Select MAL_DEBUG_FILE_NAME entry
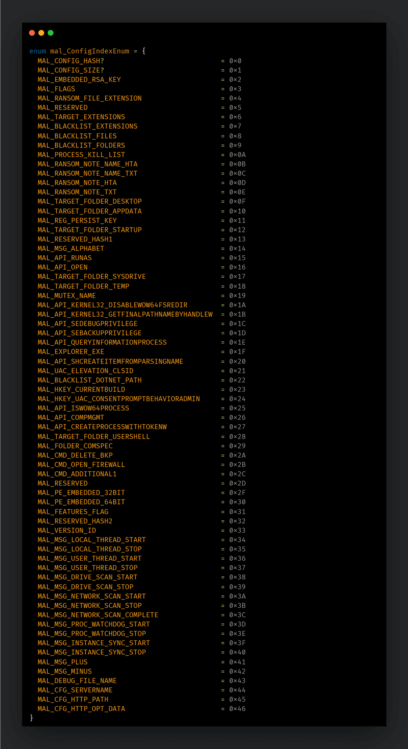This screenshot has width=408, height=749. click(x=77, y=681)
